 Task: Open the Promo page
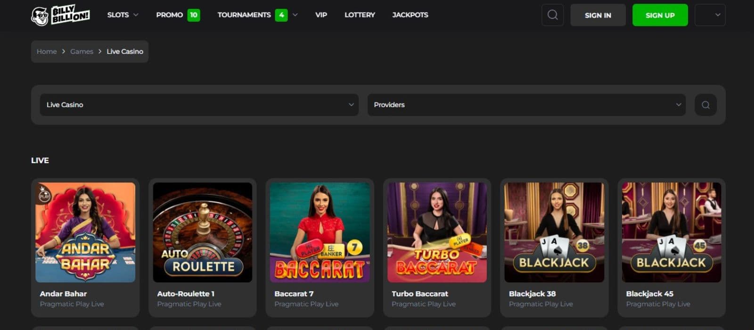pos(170,15)
